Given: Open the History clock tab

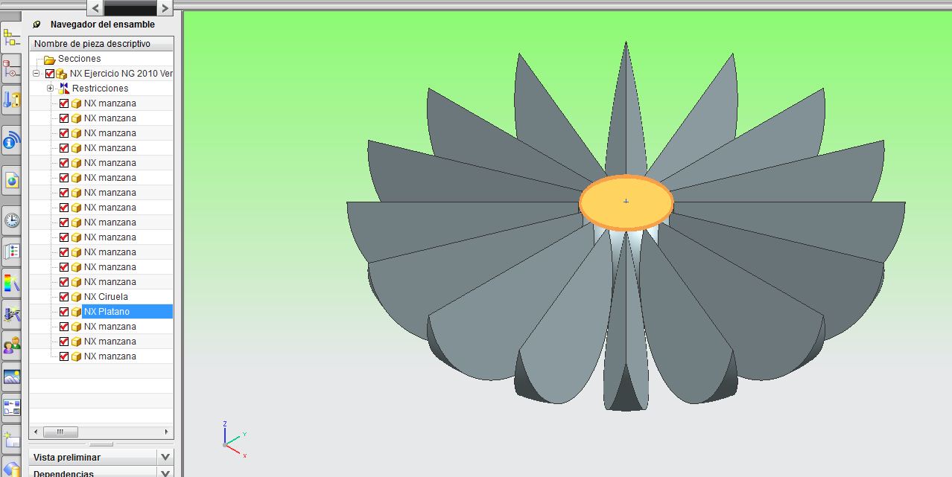Looking at the screenshot, I should tap(11, 220).
